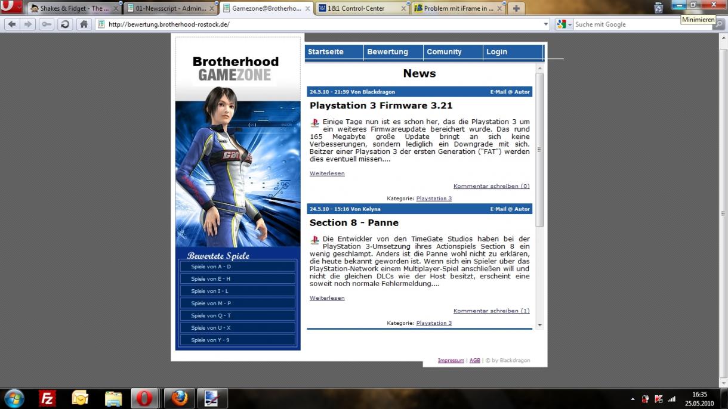
Task: Click Weiterlesen under the Playstation 3 Firmware article
Action: click(327, 173)
